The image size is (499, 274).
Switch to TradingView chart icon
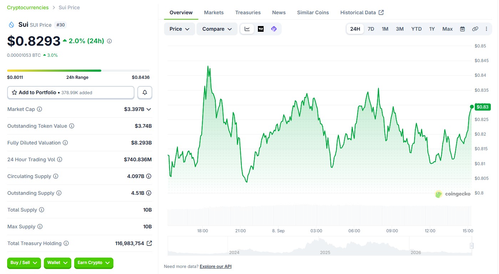(261, 29)
